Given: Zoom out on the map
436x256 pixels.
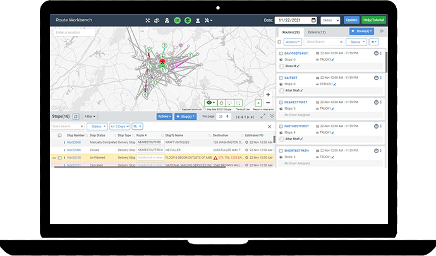Looking at the screenshot, I should [268, 102].
